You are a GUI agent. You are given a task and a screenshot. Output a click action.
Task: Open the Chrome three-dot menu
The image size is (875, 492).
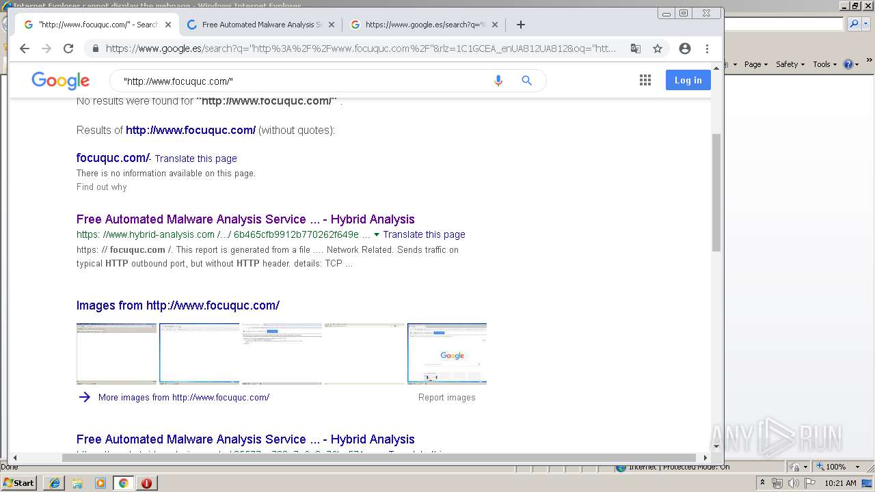(708, 49)
